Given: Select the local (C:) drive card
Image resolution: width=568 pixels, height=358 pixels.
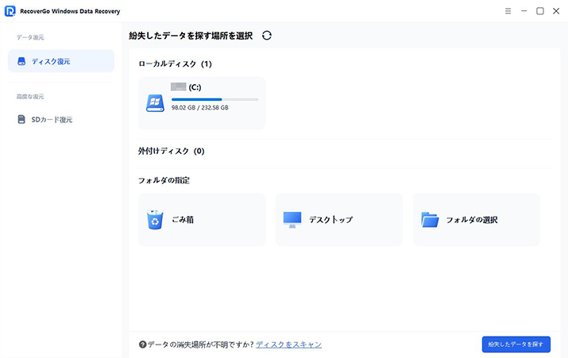Looking at the screenshot, I should coord(202,103).
